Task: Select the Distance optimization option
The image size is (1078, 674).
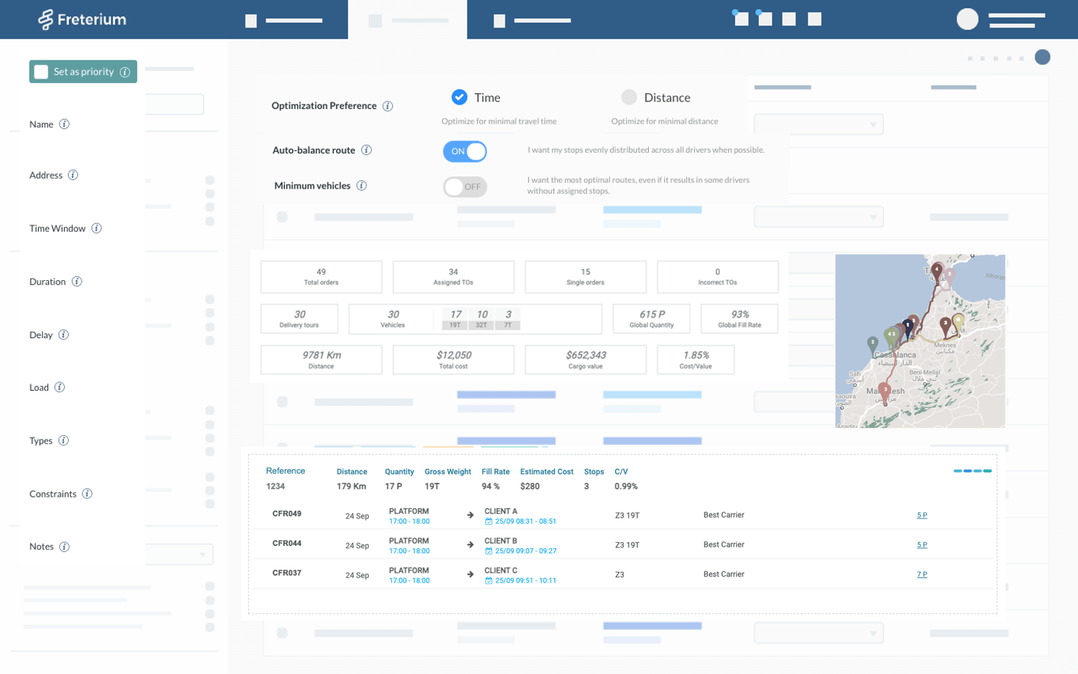Action: tap(629, 97)
